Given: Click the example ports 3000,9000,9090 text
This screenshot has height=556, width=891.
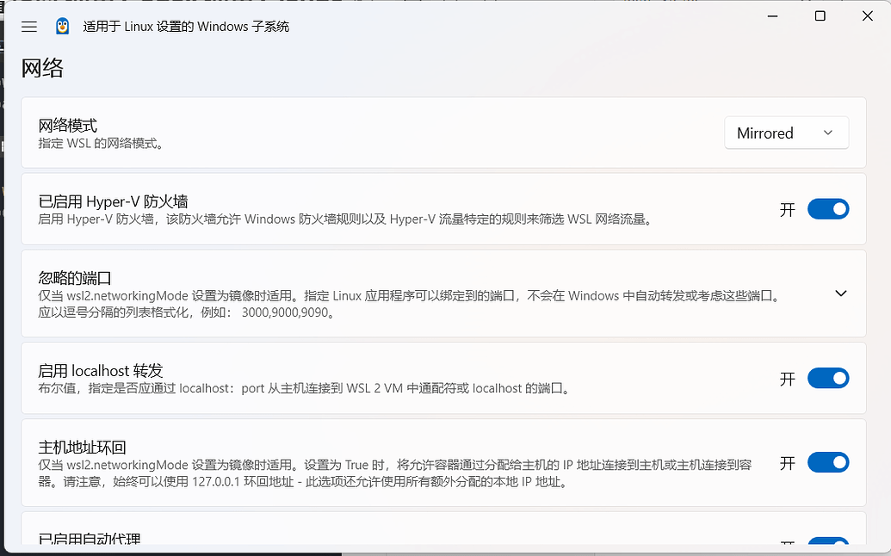Looking at the screenshot, I should pos(285,312).
